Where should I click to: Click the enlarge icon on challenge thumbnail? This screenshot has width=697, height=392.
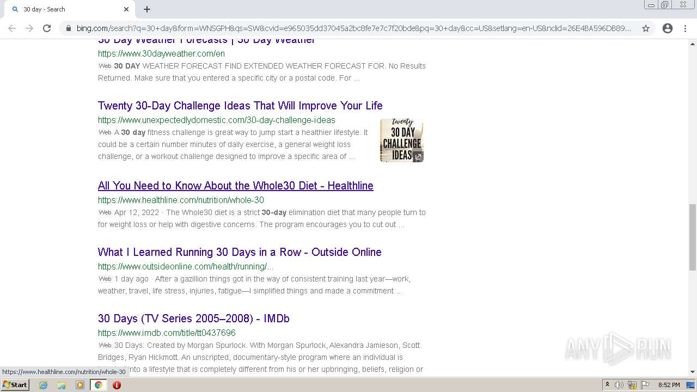coord(418,157)
